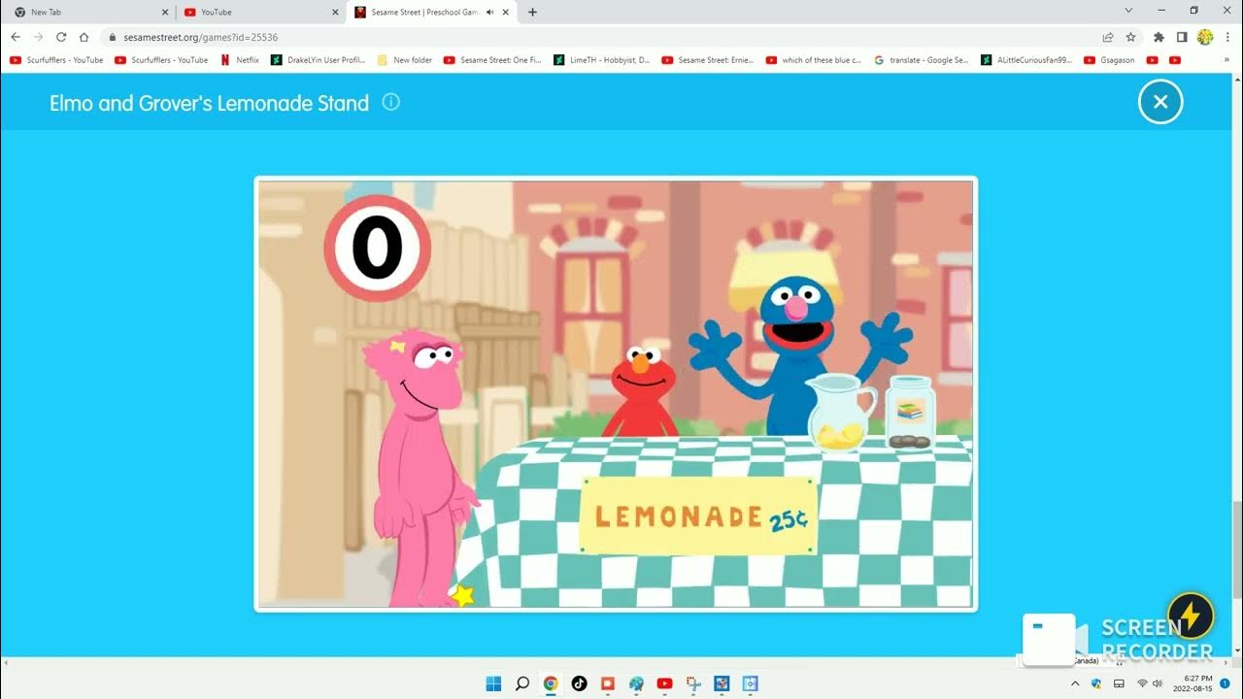
Task: Open the Netflix bookmark
Action: pyautogui.click(x=240, y=60)
